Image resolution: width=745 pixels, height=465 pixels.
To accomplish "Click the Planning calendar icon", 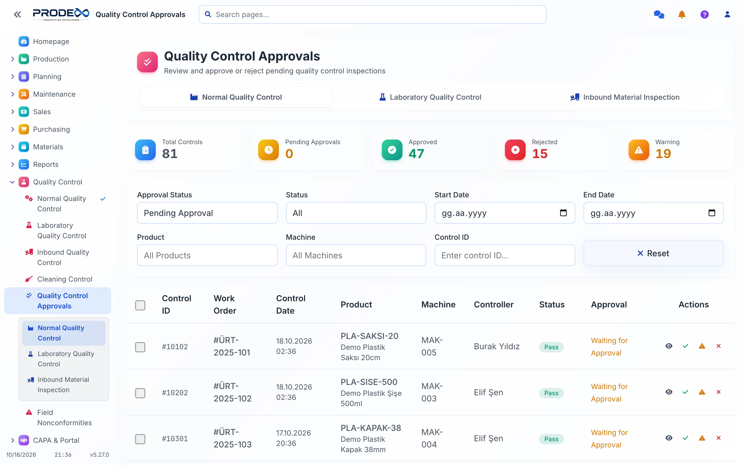I will 24,76.
